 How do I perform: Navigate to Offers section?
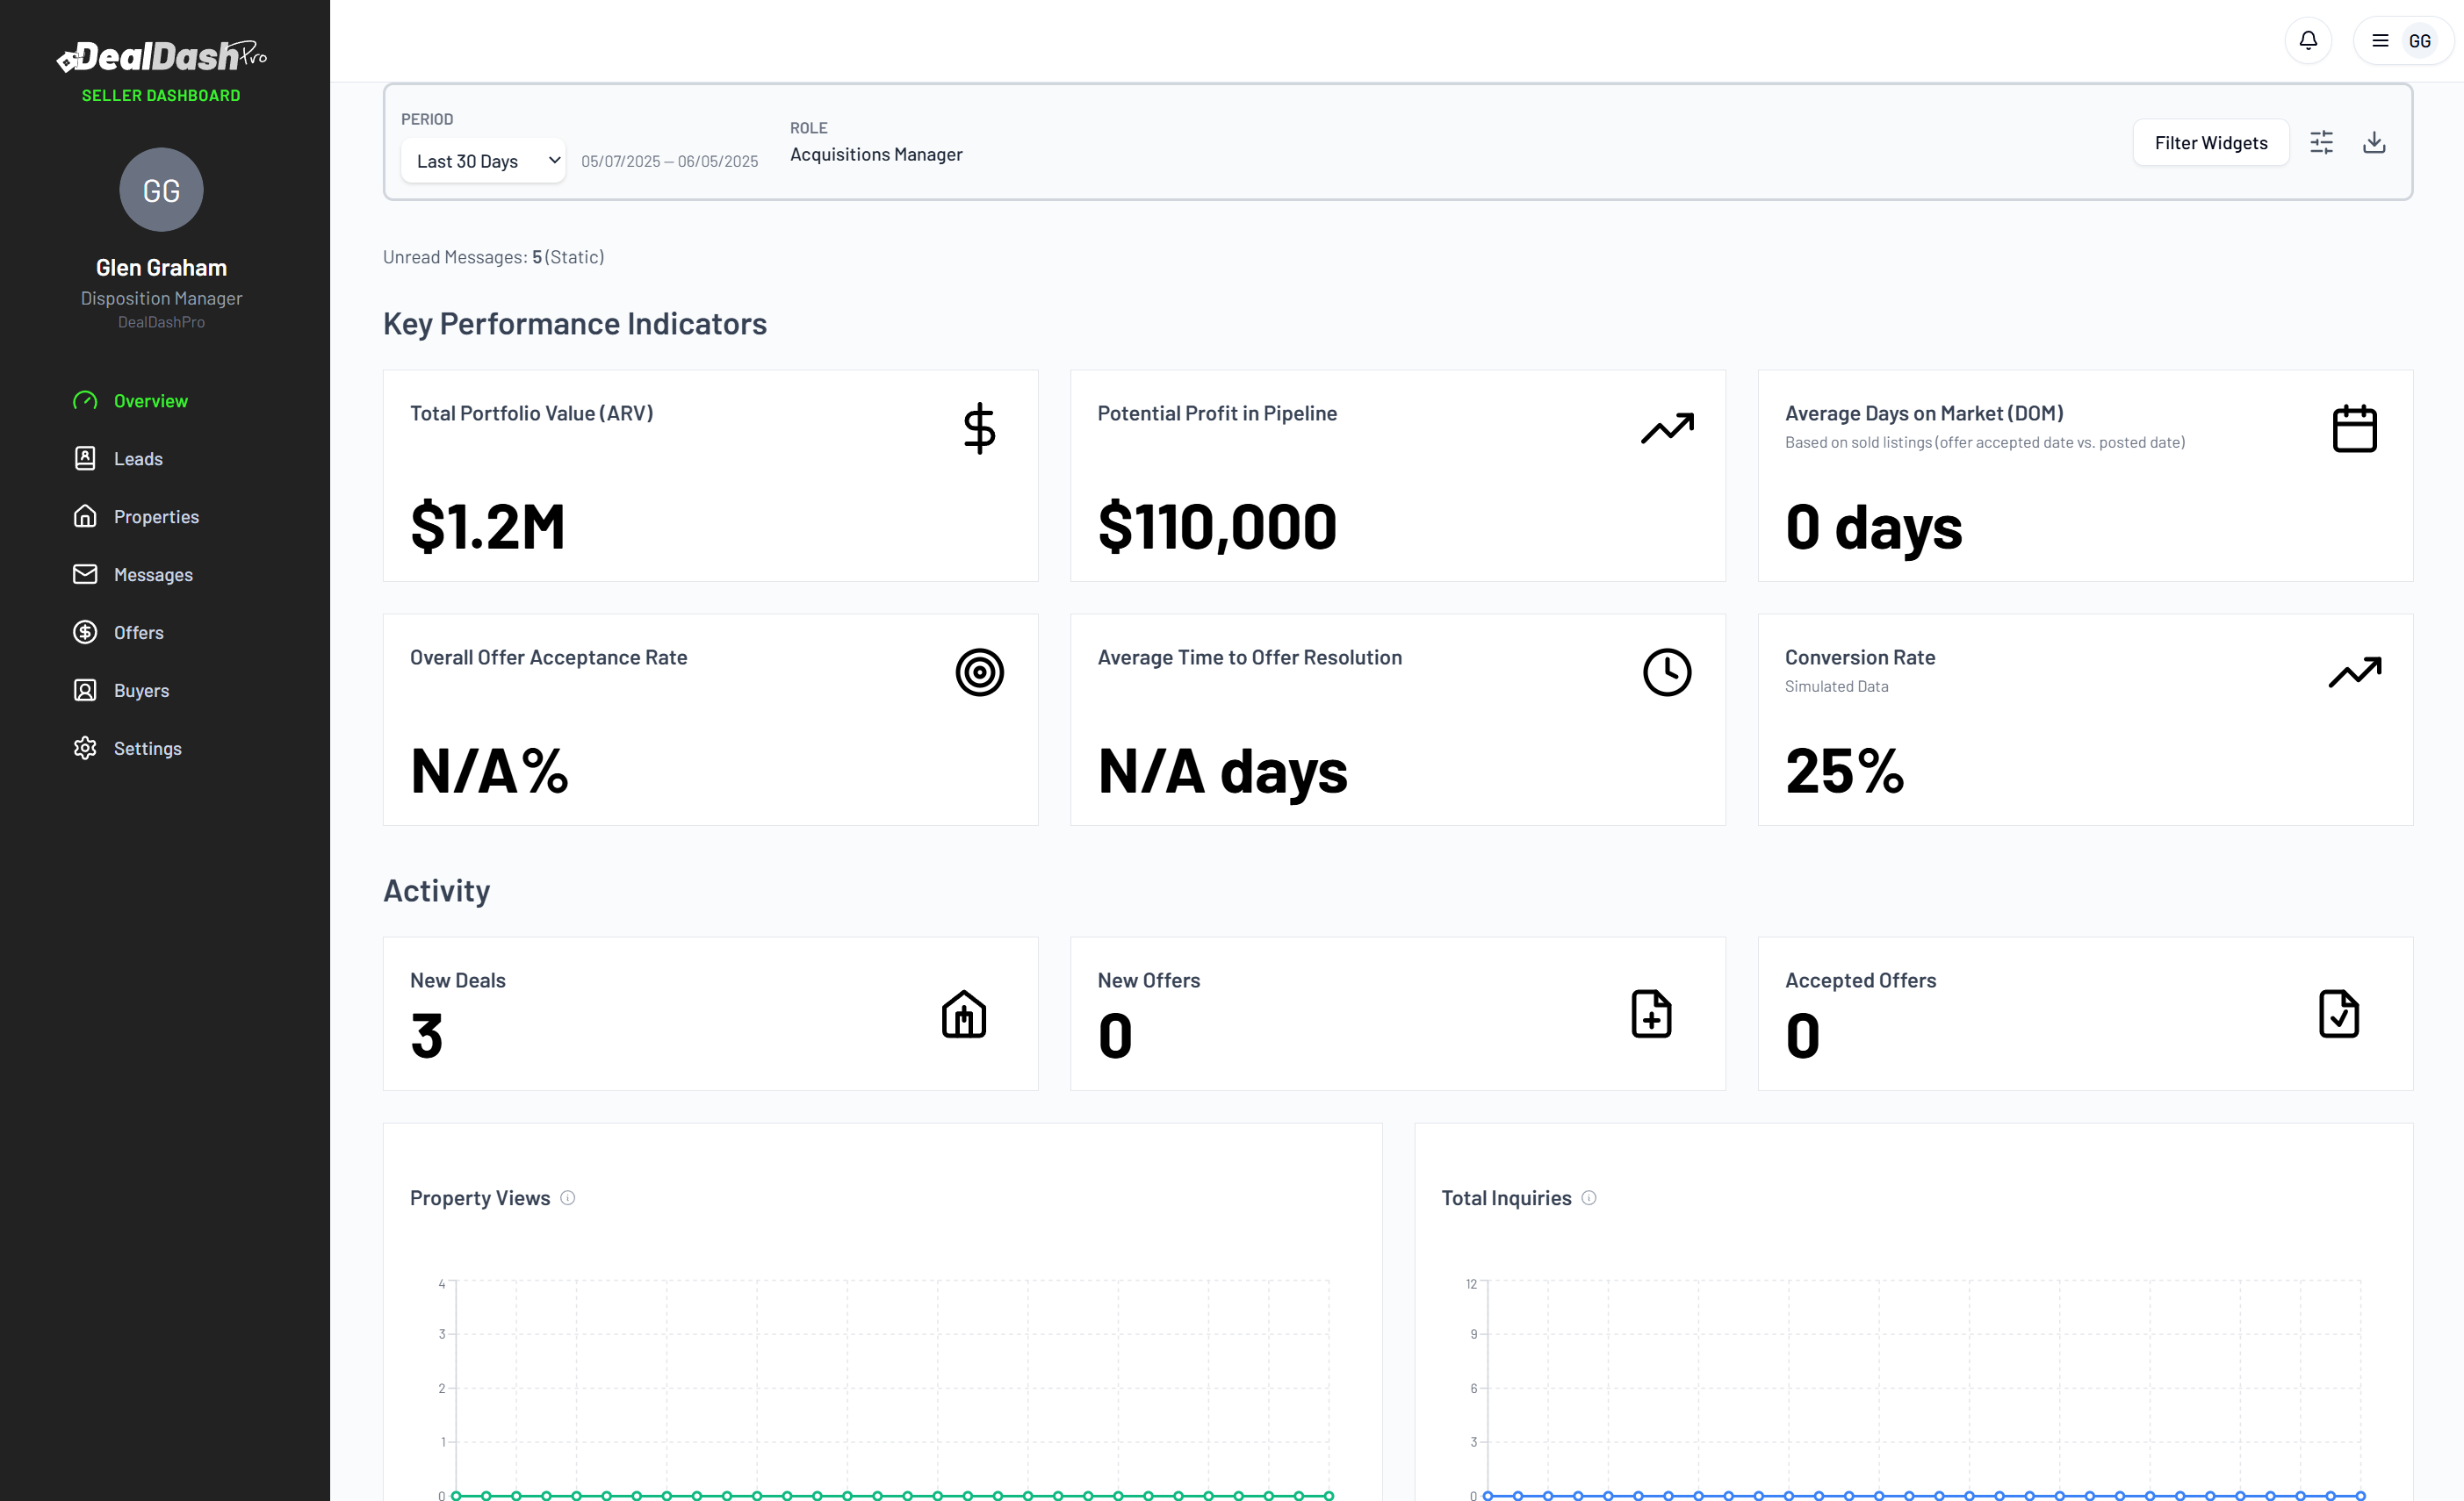tap(138, 633)
